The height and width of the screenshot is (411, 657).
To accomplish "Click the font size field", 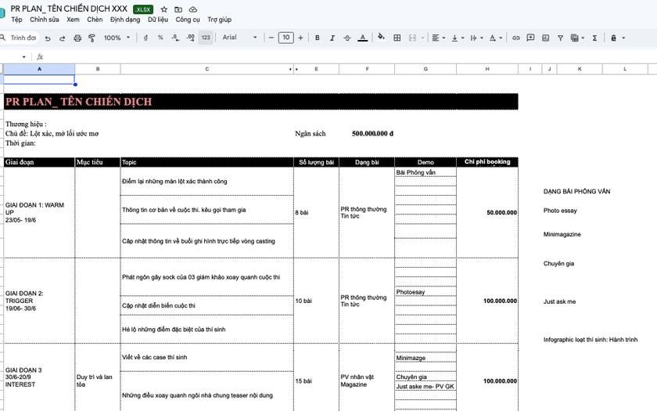I will (x=285, y=38).
